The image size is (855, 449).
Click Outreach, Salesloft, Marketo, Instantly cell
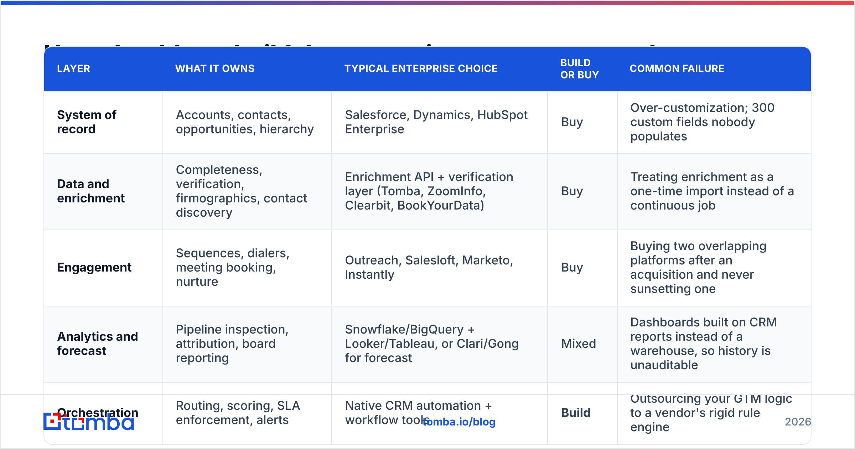point(440,268)
